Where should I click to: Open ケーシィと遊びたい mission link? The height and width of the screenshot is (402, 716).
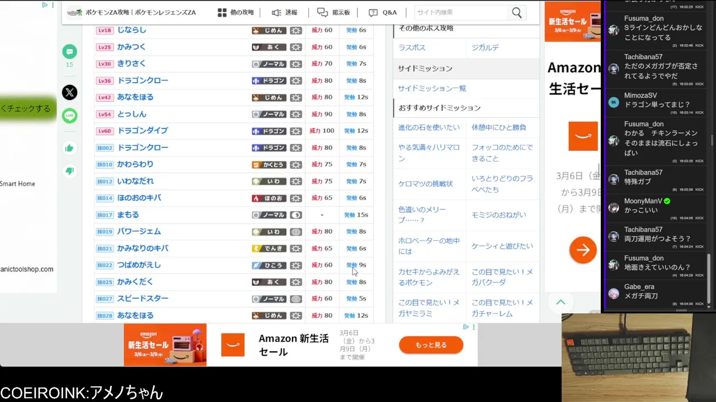pyautogui.click(x=502, y=246)
